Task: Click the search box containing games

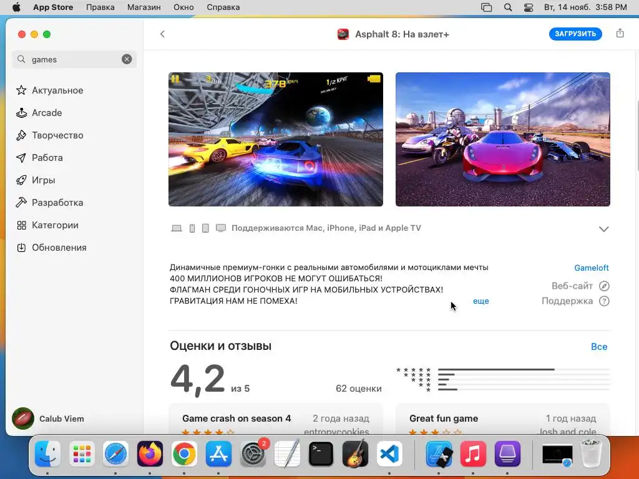Action: [74, 59]
